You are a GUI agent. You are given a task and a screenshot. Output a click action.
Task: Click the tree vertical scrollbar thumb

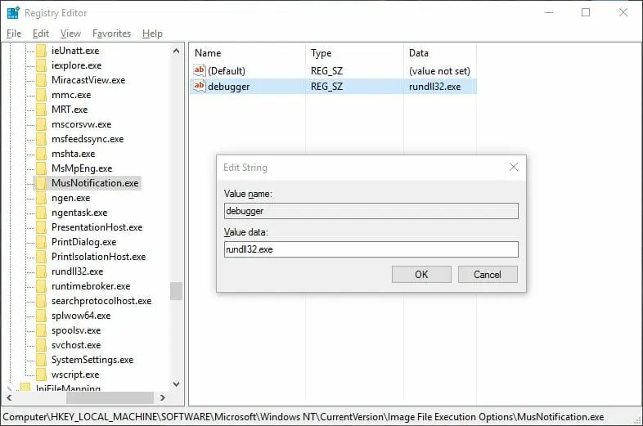pos(177,291)
